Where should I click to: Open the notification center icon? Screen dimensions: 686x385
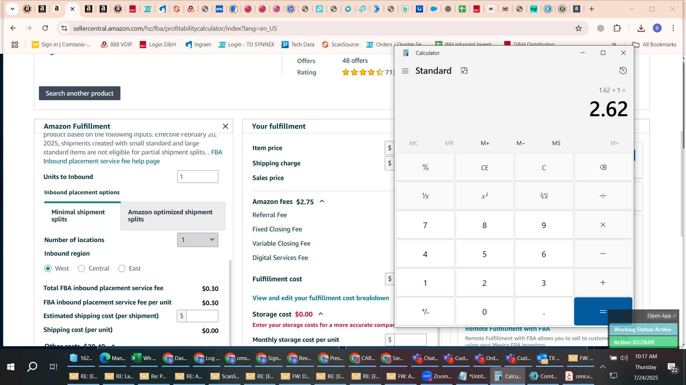coord(672,368)
